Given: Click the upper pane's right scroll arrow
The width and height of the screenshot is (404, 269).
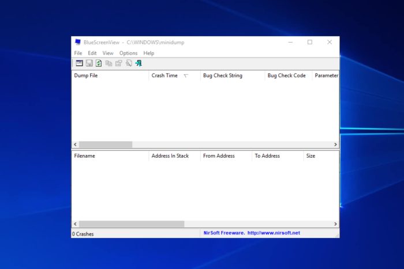Looking at the screenshot, I should tap(335, 145).
